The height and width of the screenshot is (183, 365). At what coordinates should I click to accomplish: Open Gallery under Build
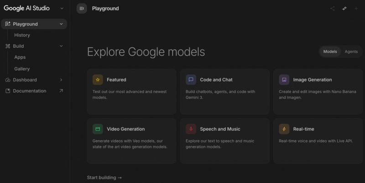tap(22, 69)
